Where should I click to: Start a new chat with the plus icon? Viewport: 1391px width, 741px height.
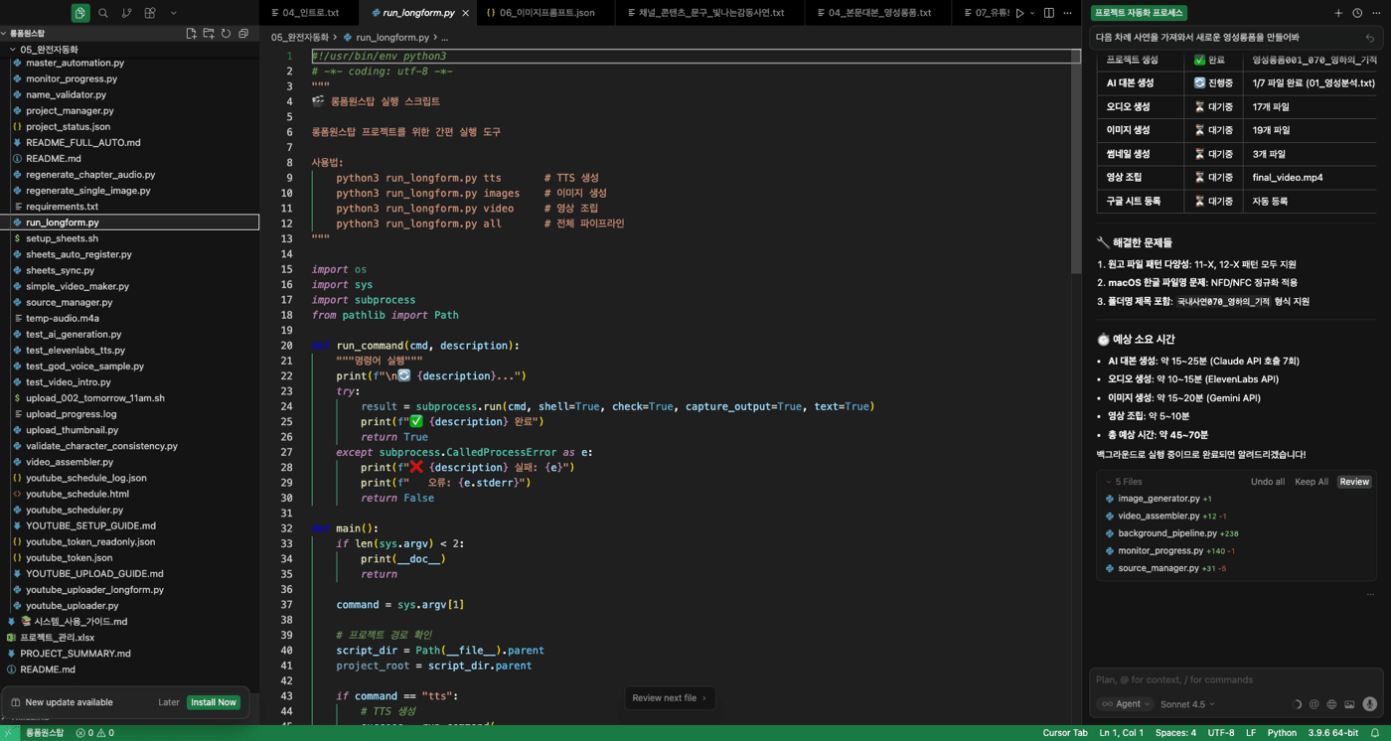click(1338, 13)
